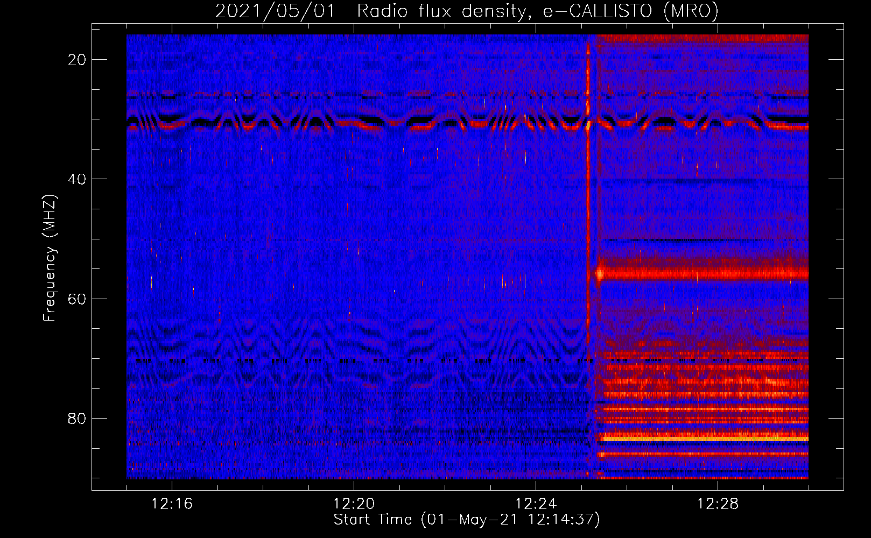Click the 'Frequency (MHZ)' y-axis label
The width and height of the screenshot is (871, 538).
click(x=50, y=258)
